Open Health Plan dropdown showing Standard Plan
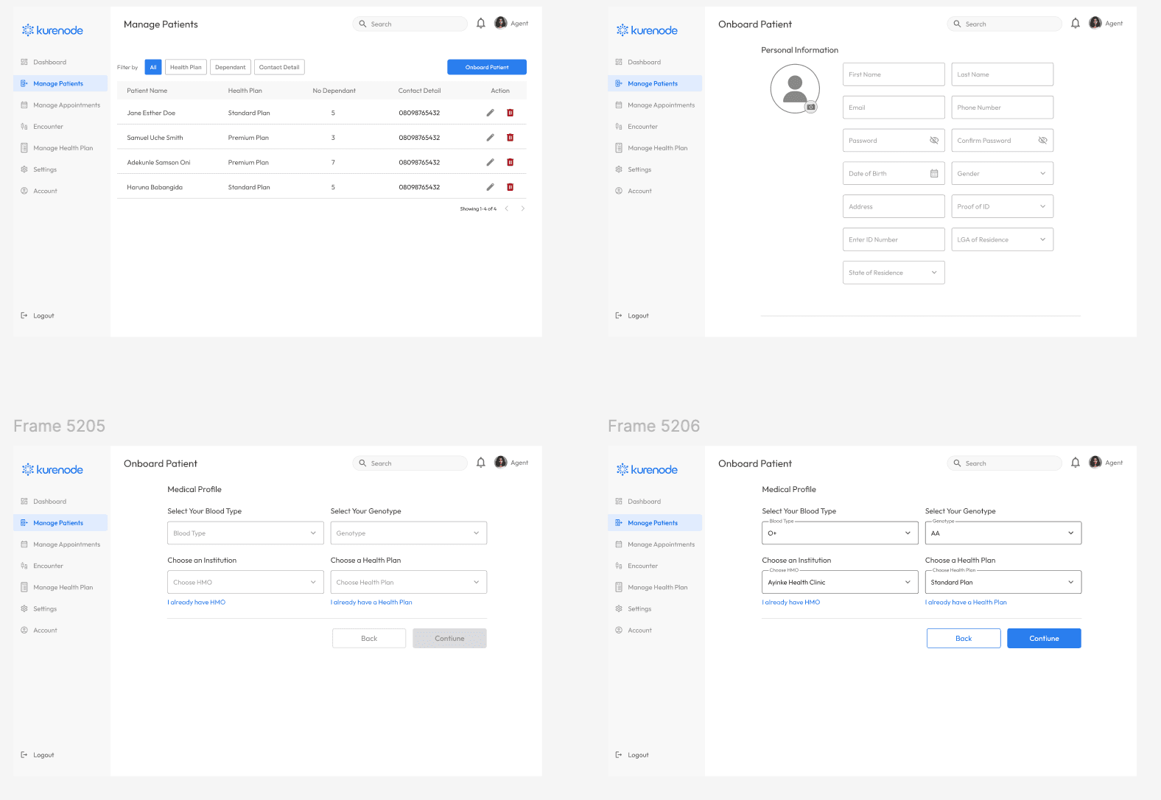 1003,582
